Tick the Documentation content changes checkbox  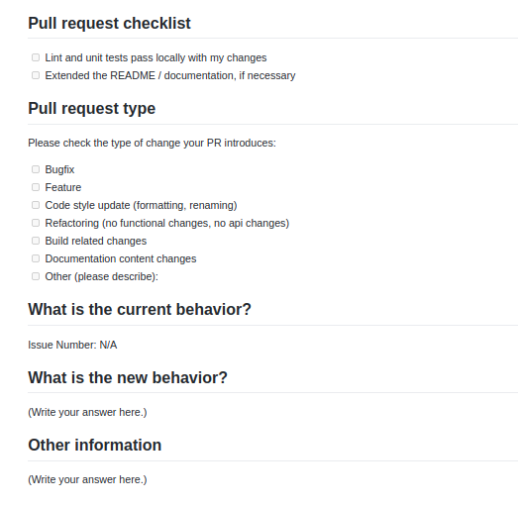(x=36, y=258)
